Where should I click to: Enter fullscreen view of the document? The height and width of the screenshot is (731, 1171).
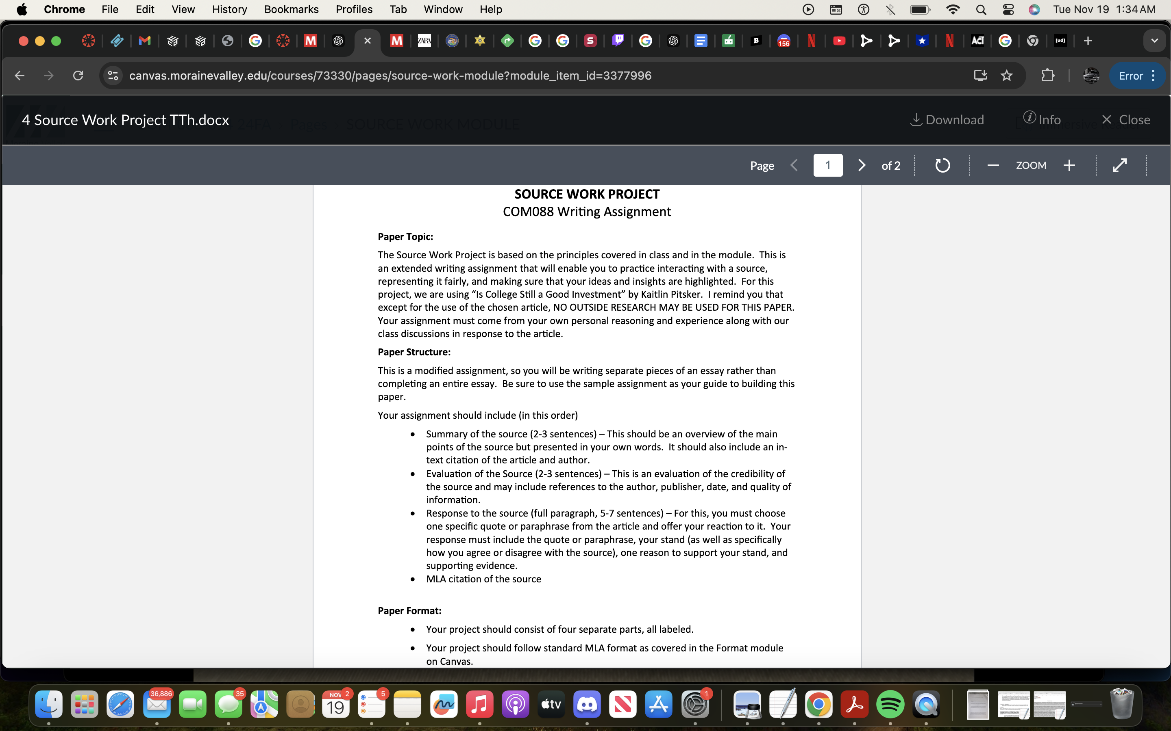[x=1120, y=165]
